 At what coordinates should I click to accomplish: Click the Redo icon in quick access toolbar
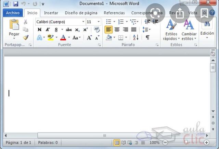[x=35, y=4]
